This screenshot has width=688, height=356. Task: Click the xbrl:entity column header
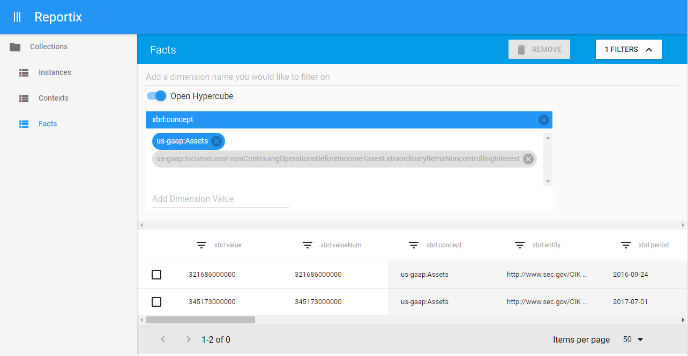[547, 245]
